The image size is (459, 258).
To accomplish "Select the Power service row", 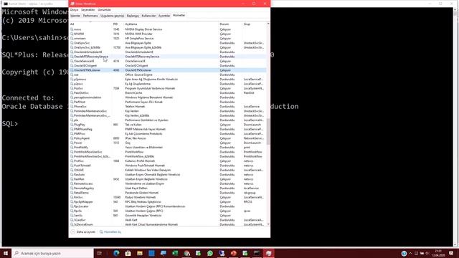I will tap(168, 143).
